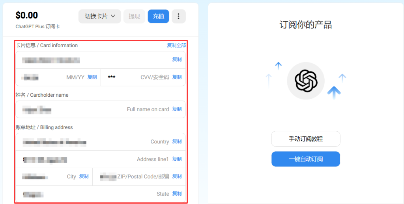
Task: Click the $0.00 balance amount
Action: tap(26, 15)
